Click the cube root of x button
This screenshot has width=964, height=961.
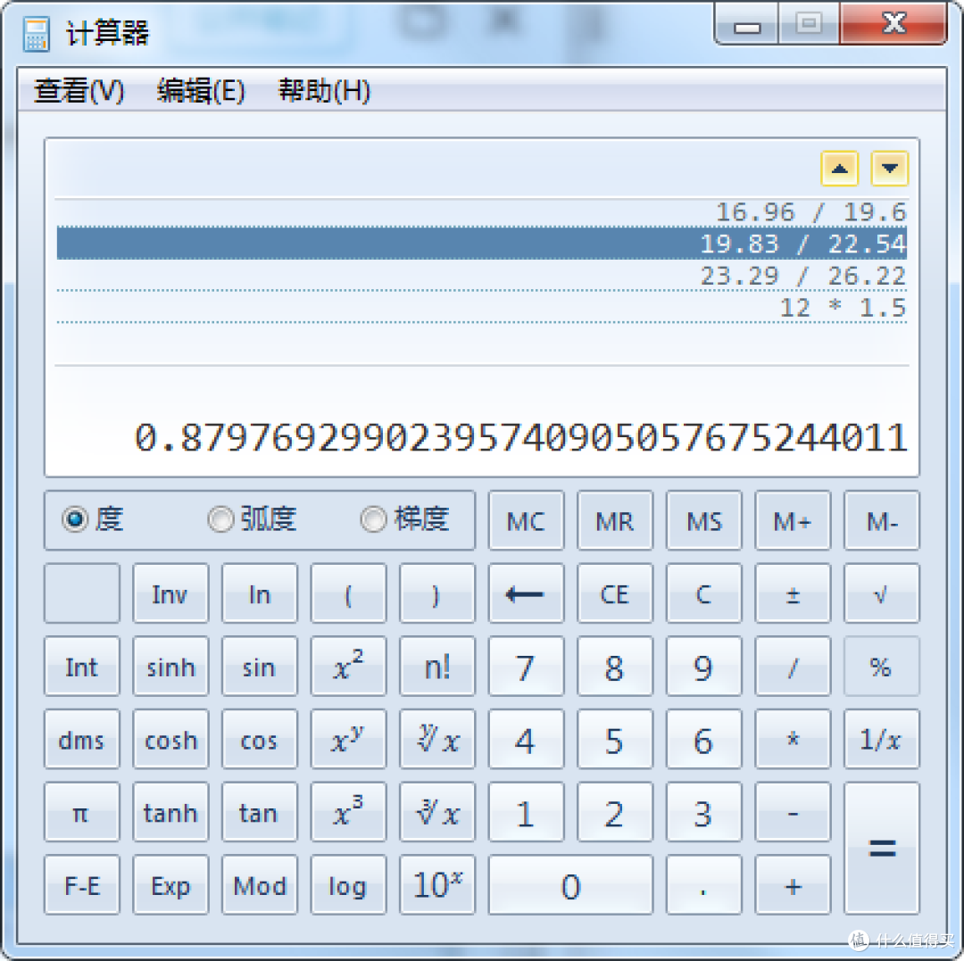437,812
